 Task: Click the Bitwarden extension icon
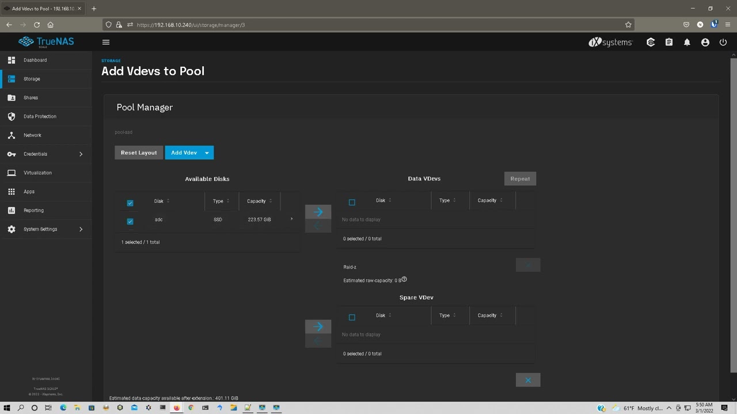point(715,25)
